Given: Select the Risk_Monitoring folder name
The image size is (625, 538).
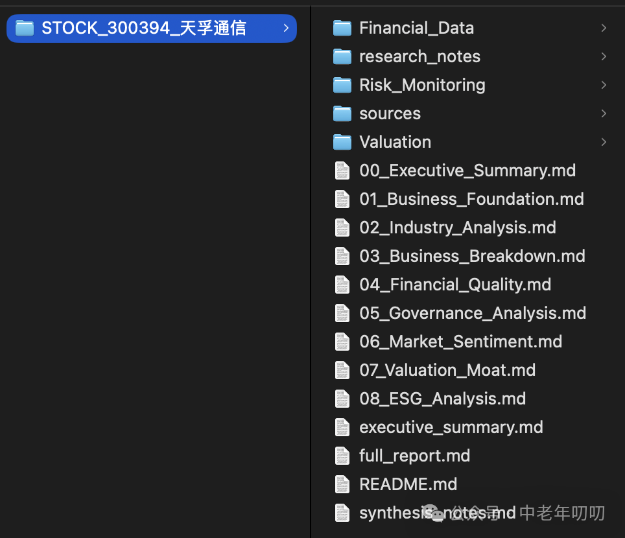Looking at the screenshot, I should click(423, 86).
